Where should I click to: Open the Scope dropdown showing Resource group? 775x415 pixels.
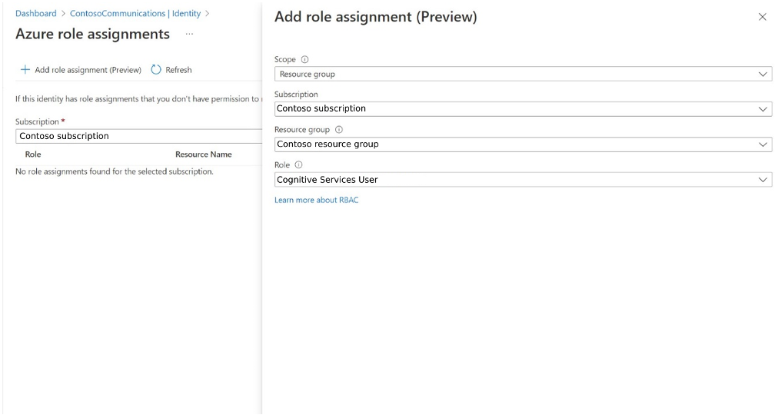523,74
